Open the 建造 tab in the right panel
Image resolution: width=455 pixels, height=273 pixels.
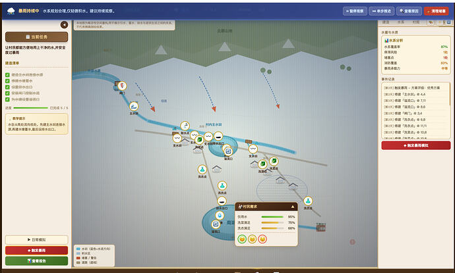click(386, 22)
